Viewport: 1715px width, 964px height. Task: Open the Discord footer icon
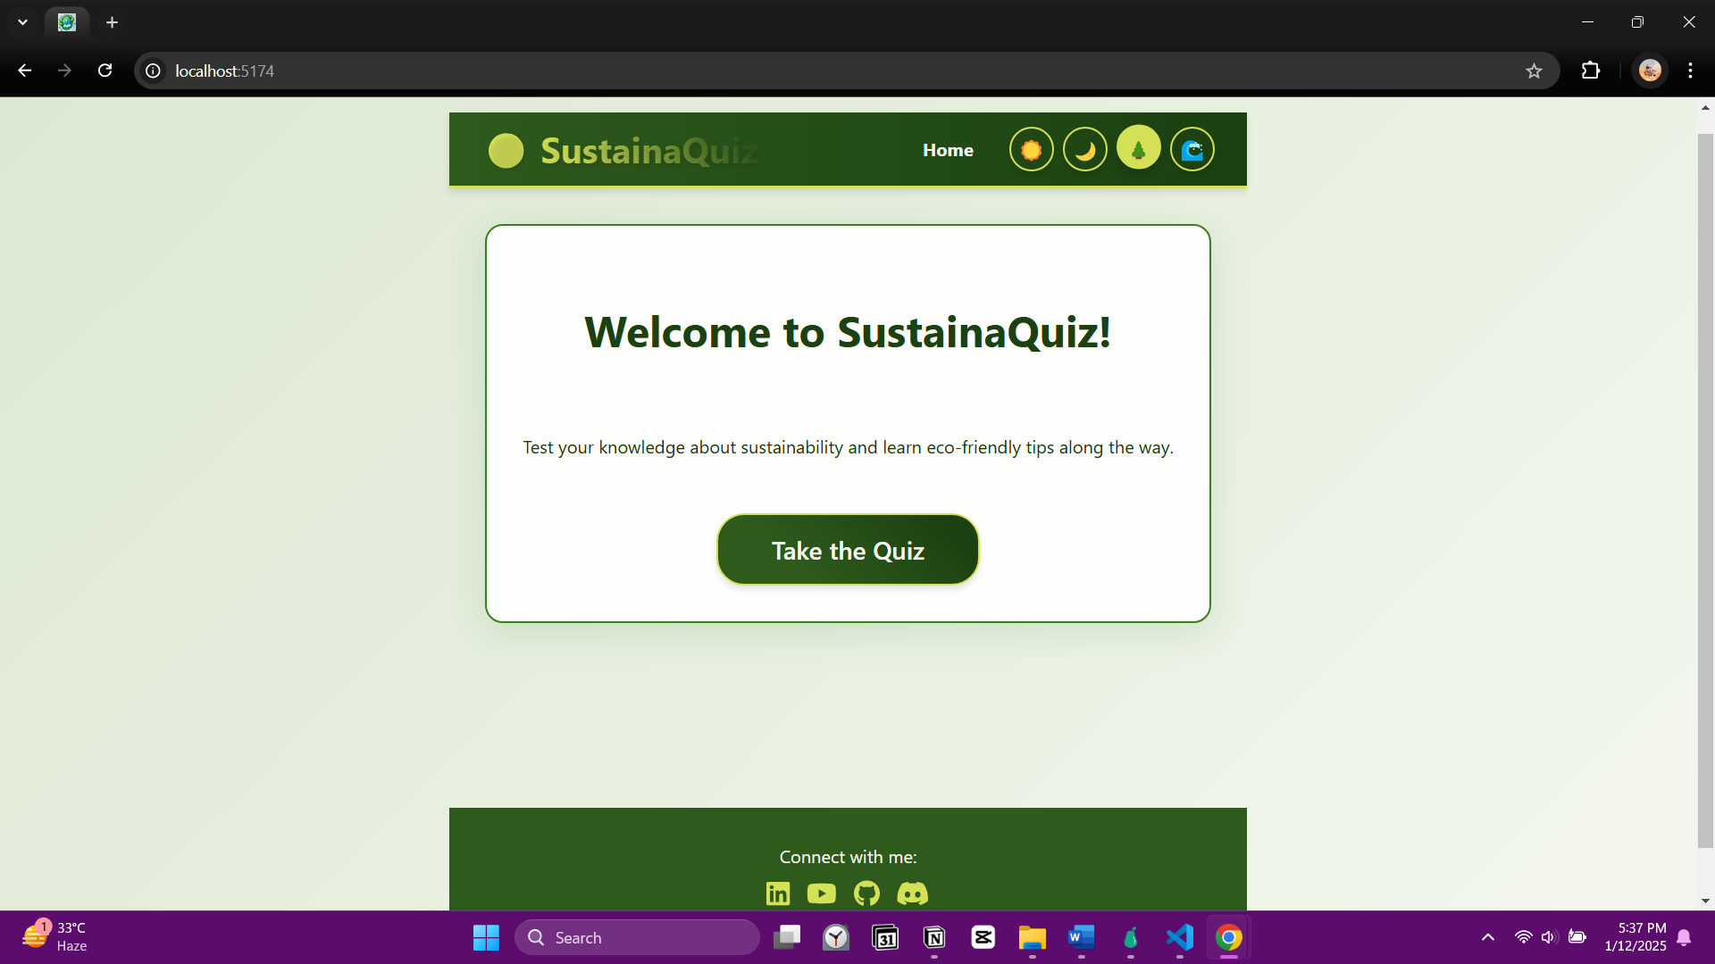[x=912, y=893]
